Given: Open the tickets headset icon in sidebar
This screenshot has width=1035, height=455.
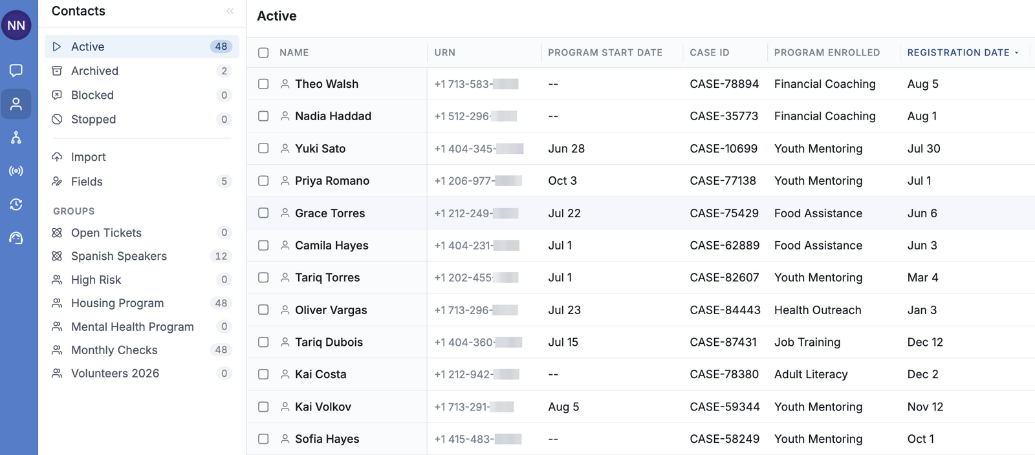Looking at the screenshot, I should [16, 238].
